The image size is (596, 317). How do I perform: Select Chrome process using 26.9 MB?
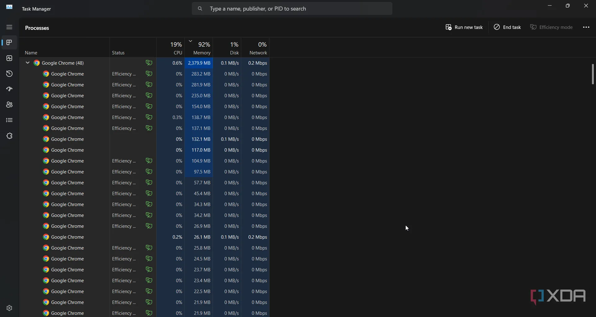[145, 226]
